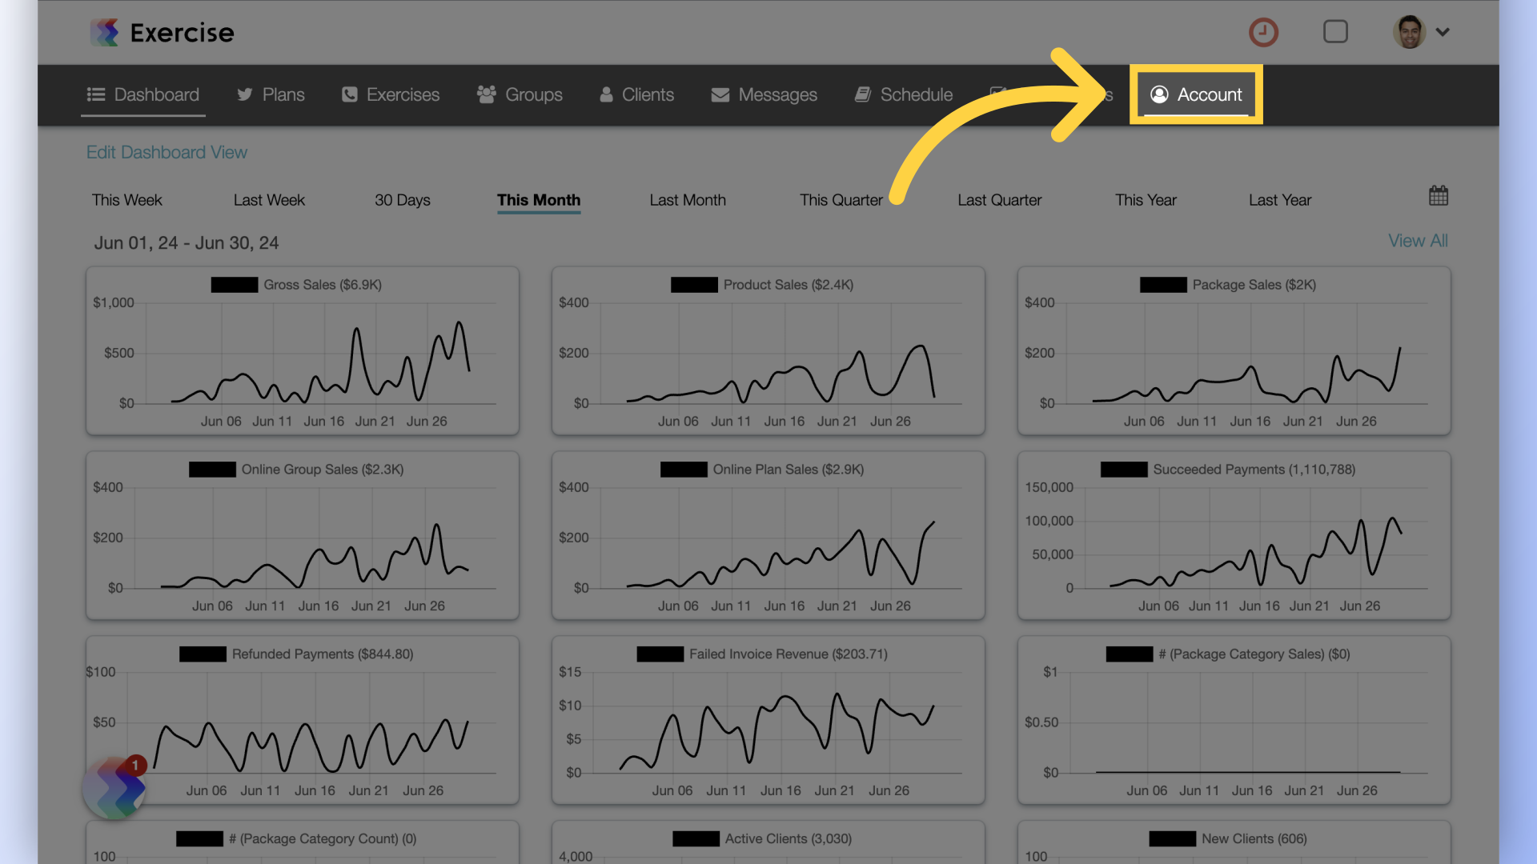Click the square checkbox icon in header
Image resolution: width=1537 pixels, height=864 pixels.
[x=1335, y=32]
